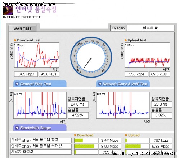Click the 3.47 Mbps average download value
This screenshot has width=180, height=158.
(110, 140)
